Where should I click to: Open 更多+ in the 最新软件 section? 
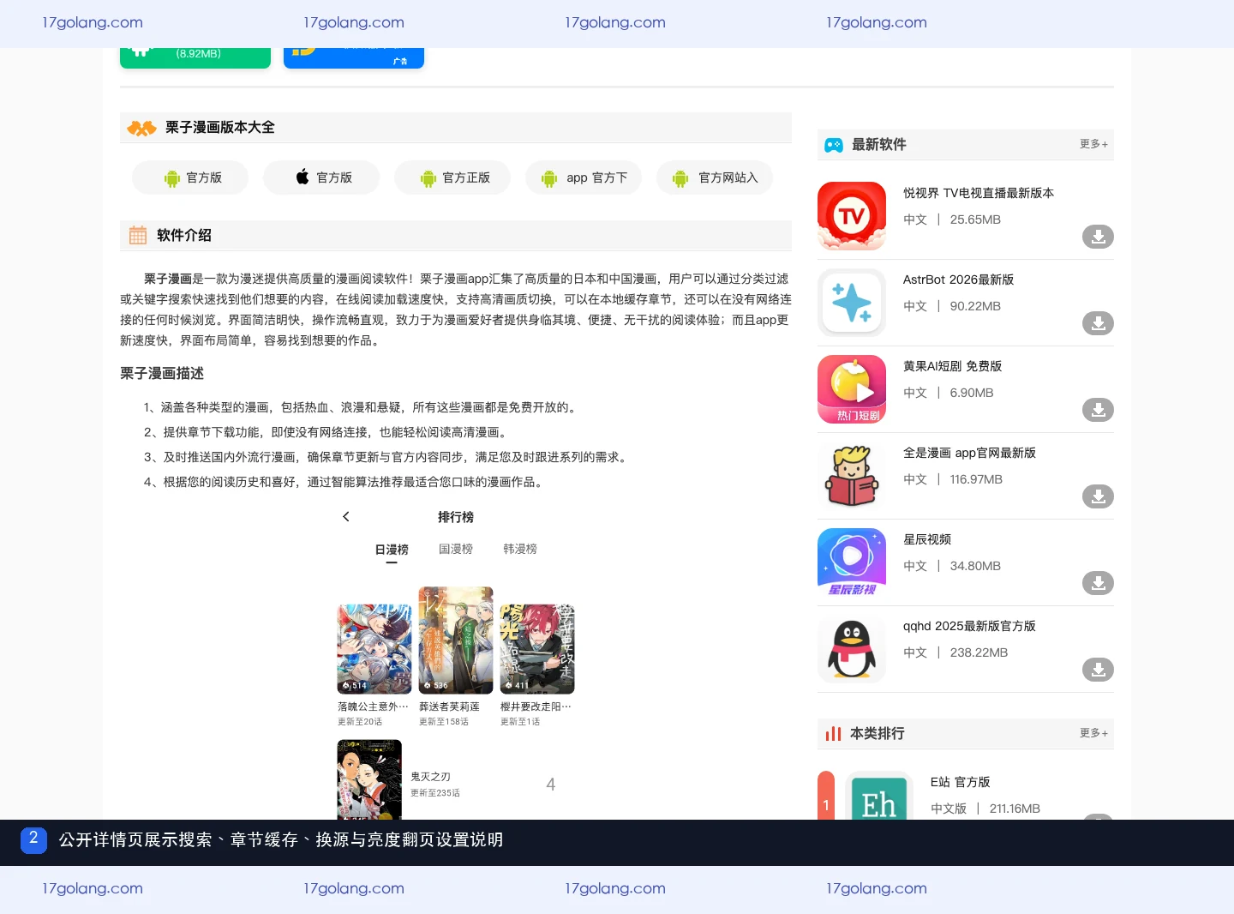(x=1094, y=144)
